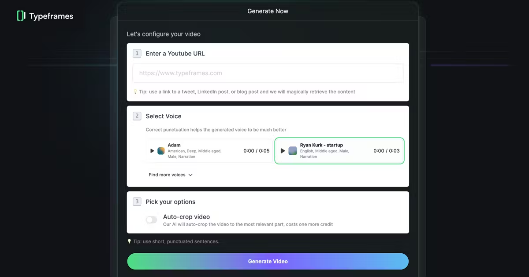
Task: Open the Typeframes home link text
Action: click(x=51, y=16)
